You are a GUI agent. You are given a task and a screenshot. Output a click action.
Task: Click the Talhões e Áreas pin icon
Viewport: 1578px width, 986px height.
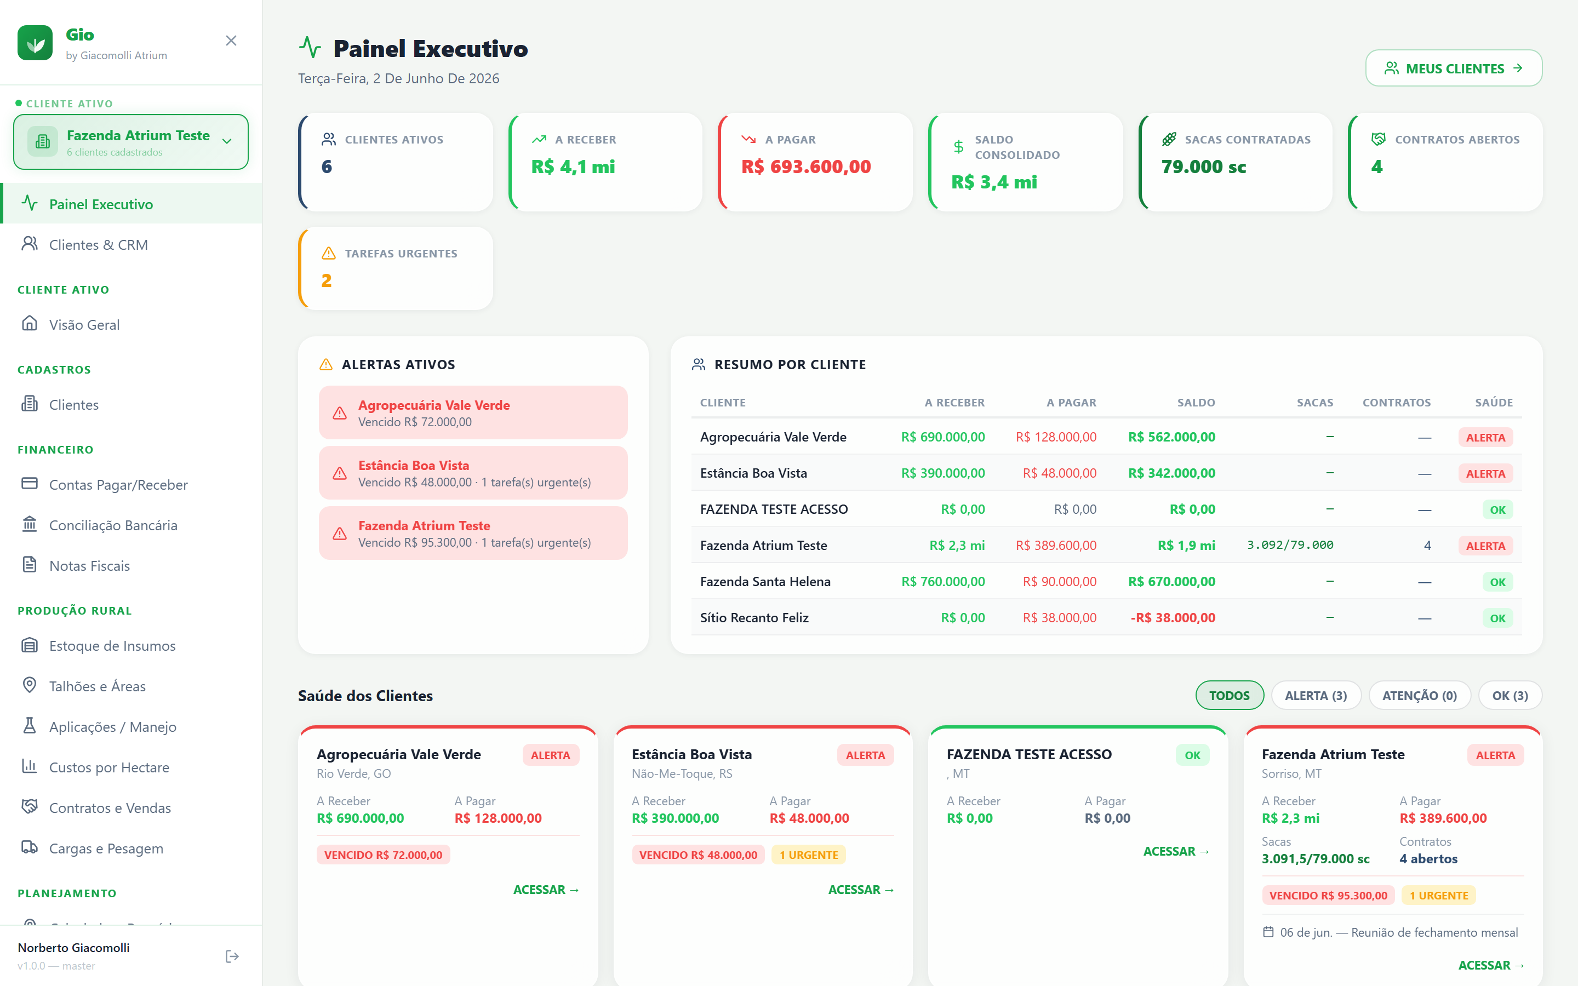click(x=30, y=685)
